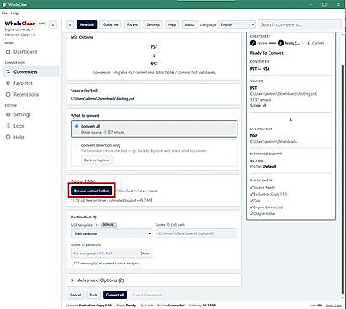Click the Ready to Convert step circle
Screen dimensions: 346x309
[x=280, y=43]
